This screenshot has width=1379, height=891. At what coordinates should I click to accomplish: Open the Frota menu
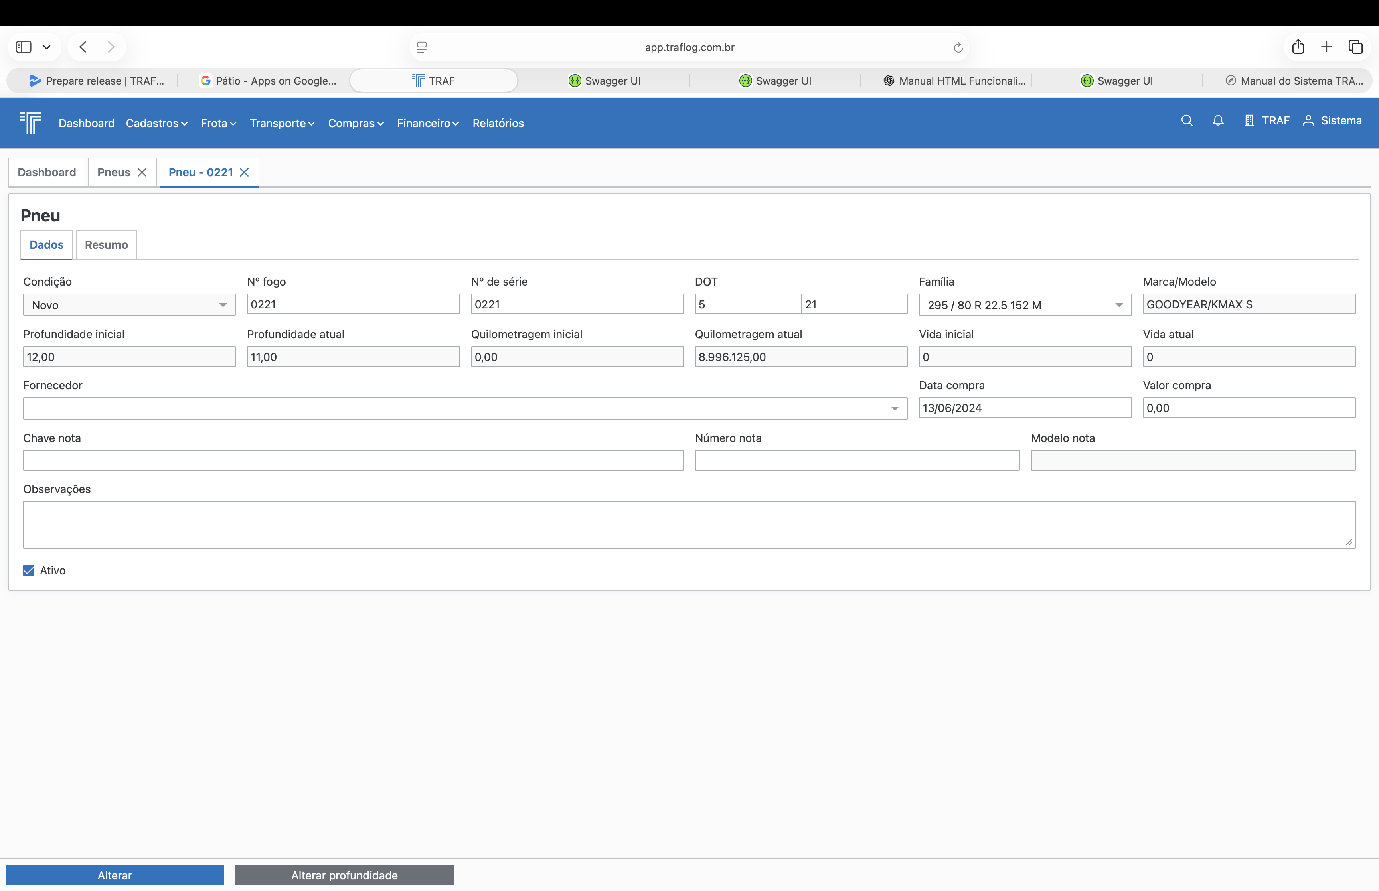[218, 123]
